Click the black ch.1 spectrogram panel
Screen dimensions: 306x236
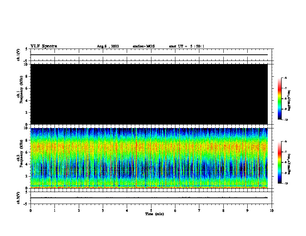point(149,94)
